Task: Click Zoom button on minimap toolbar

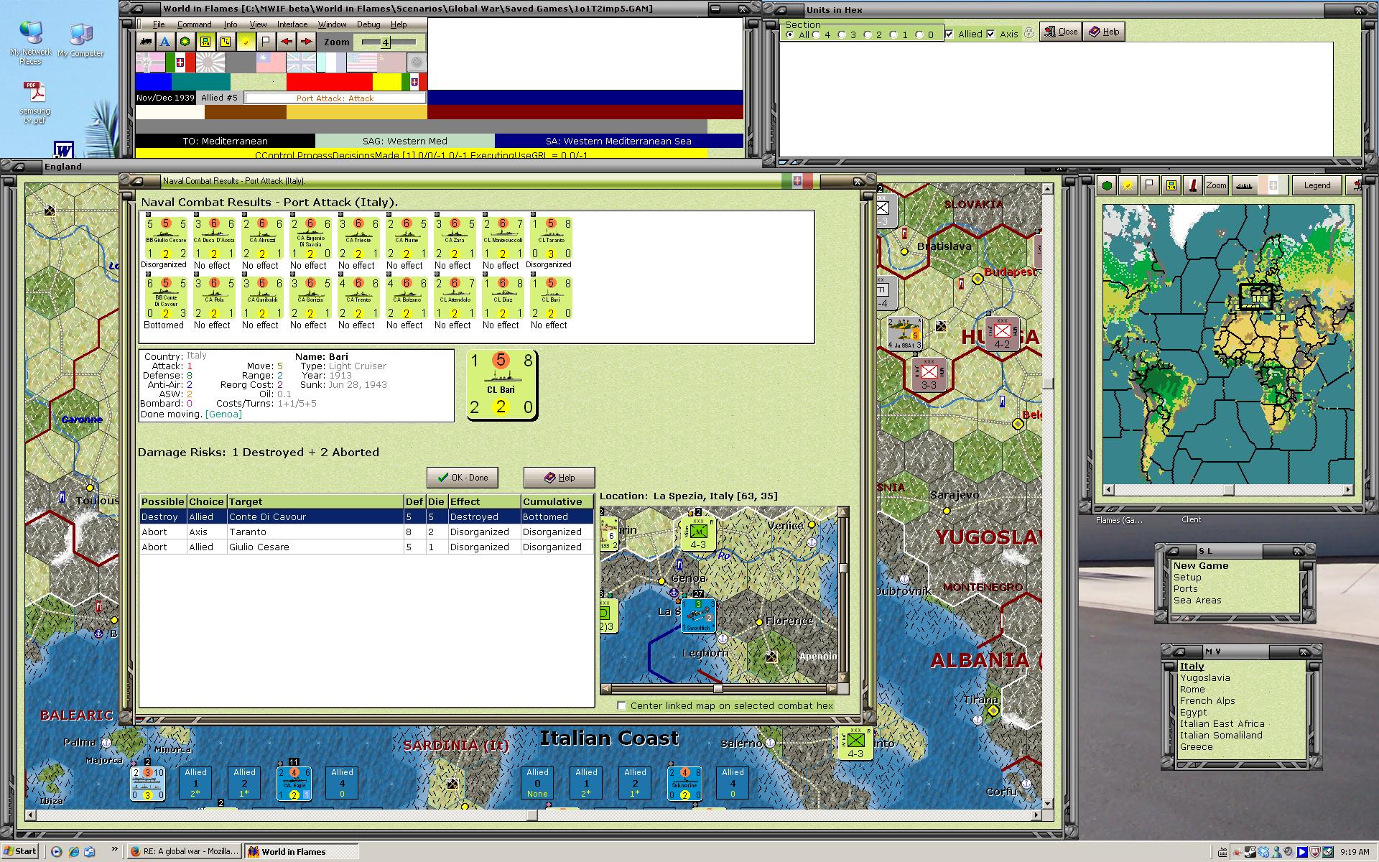Action: click(x=1216, y=185)
